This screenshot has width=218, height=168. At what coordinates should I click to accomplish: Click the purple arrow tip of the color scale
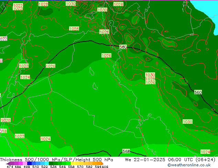pos(8,164)
